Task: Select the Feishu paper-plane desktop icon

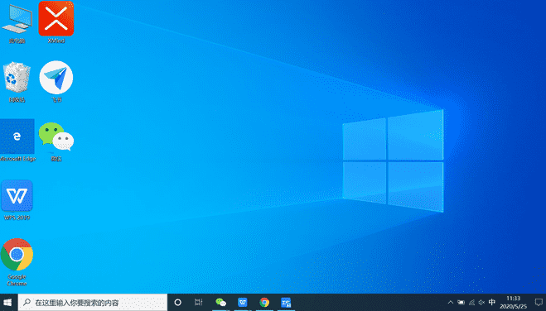Action: pyautogui.click(x=56, y=82)
